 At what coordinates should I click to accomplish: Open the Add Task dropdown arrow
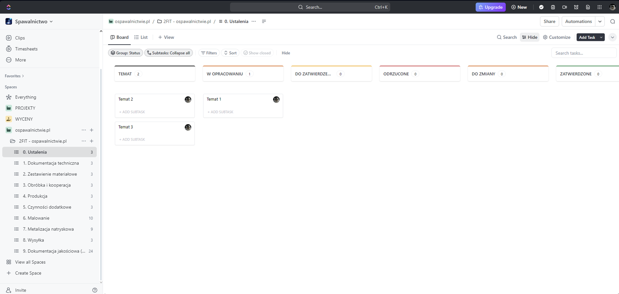(x=601, y=37)
